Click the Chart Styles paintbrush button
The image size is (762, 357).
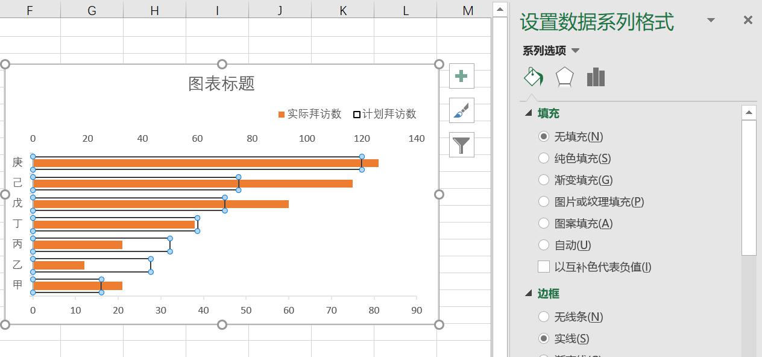(x=461, y=110)
